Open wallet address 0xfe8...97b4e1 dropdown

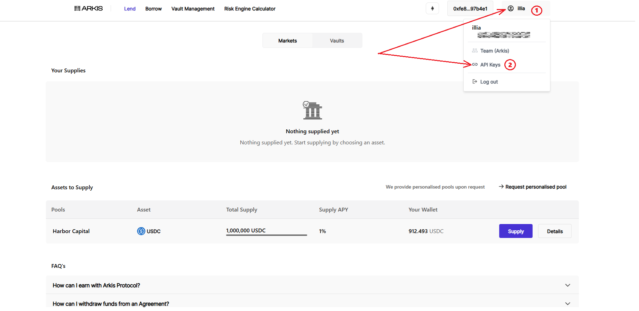(x=470, y=9)
